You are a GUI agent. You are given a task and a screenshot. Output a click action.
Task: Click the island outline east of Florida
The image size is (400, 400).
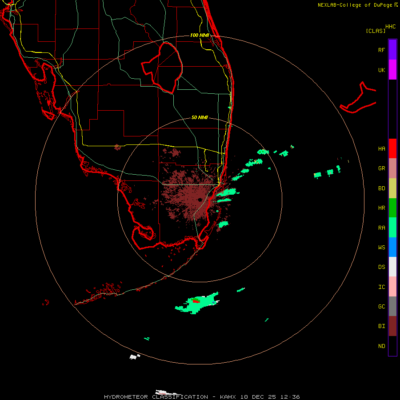tap(358, 98)
